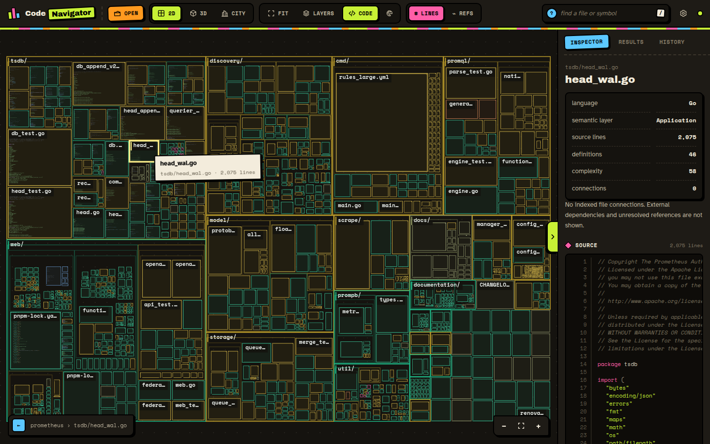Click the promql/ folder label
Screen dimensions: 710x444
point(459,61)
